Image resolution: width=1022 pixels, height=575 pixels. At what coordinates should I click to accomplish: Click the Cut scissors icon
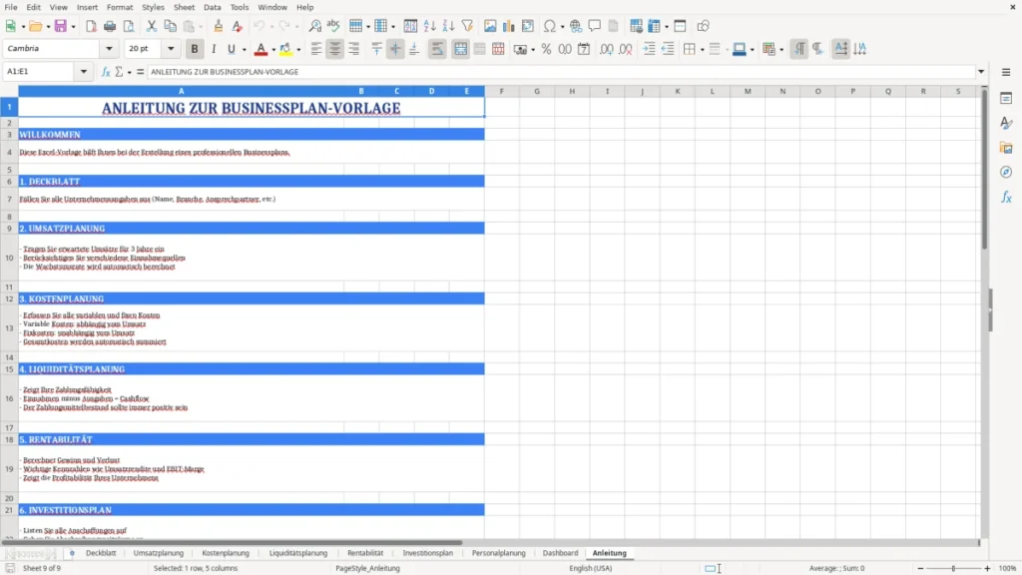click(x=152, y=26)
